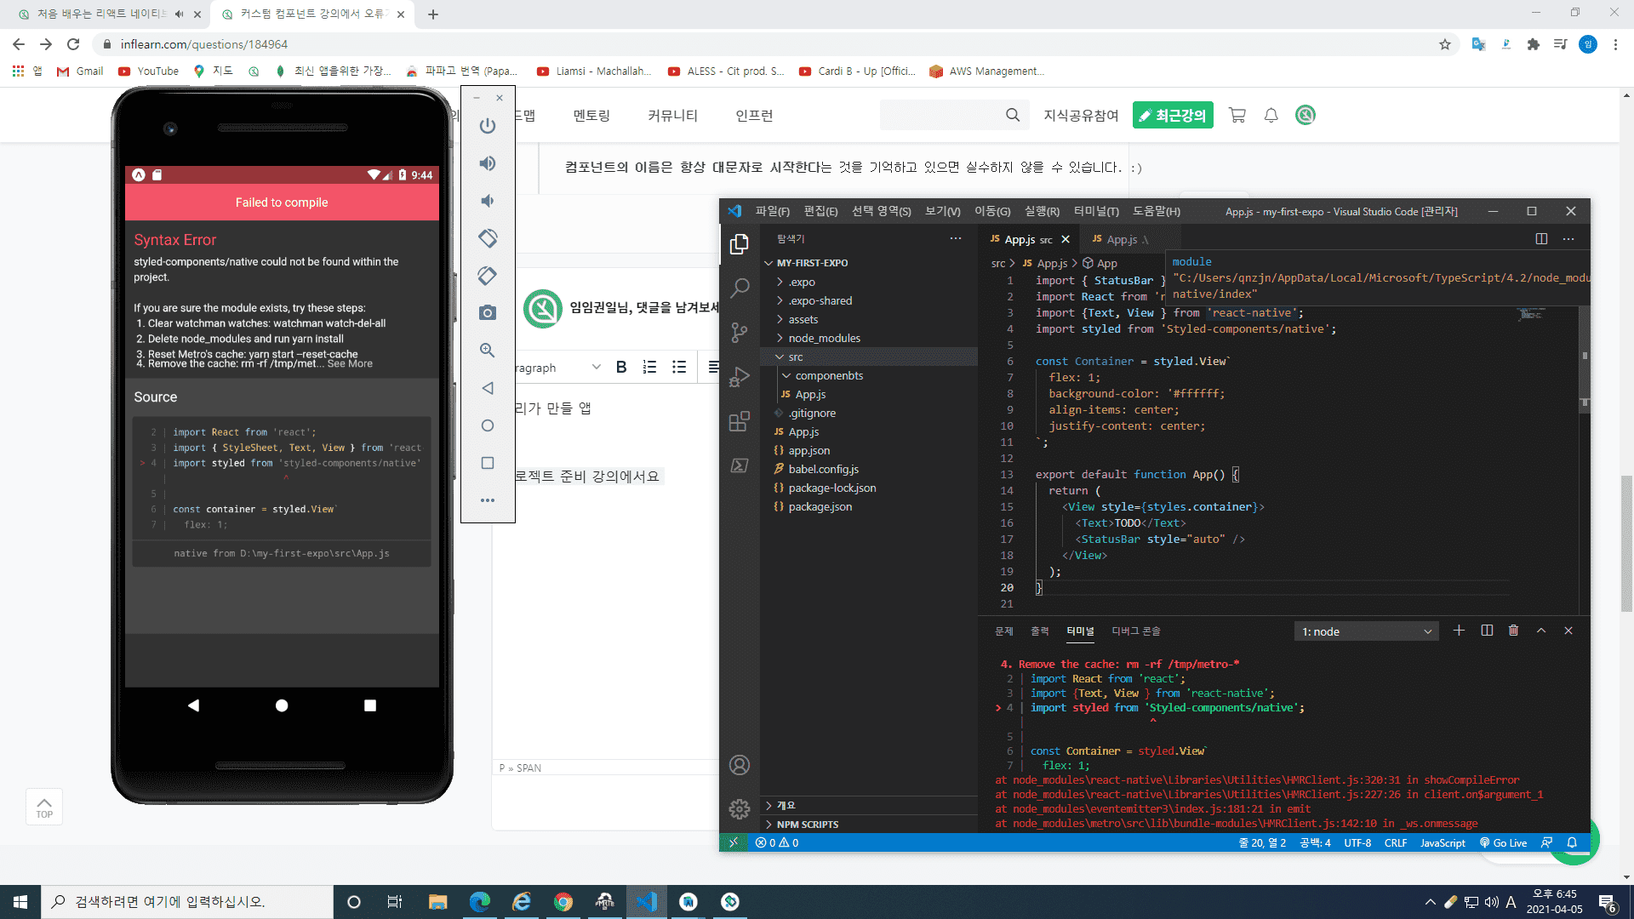
Task: Click 'See More' in emulator error
Action: 350,364
